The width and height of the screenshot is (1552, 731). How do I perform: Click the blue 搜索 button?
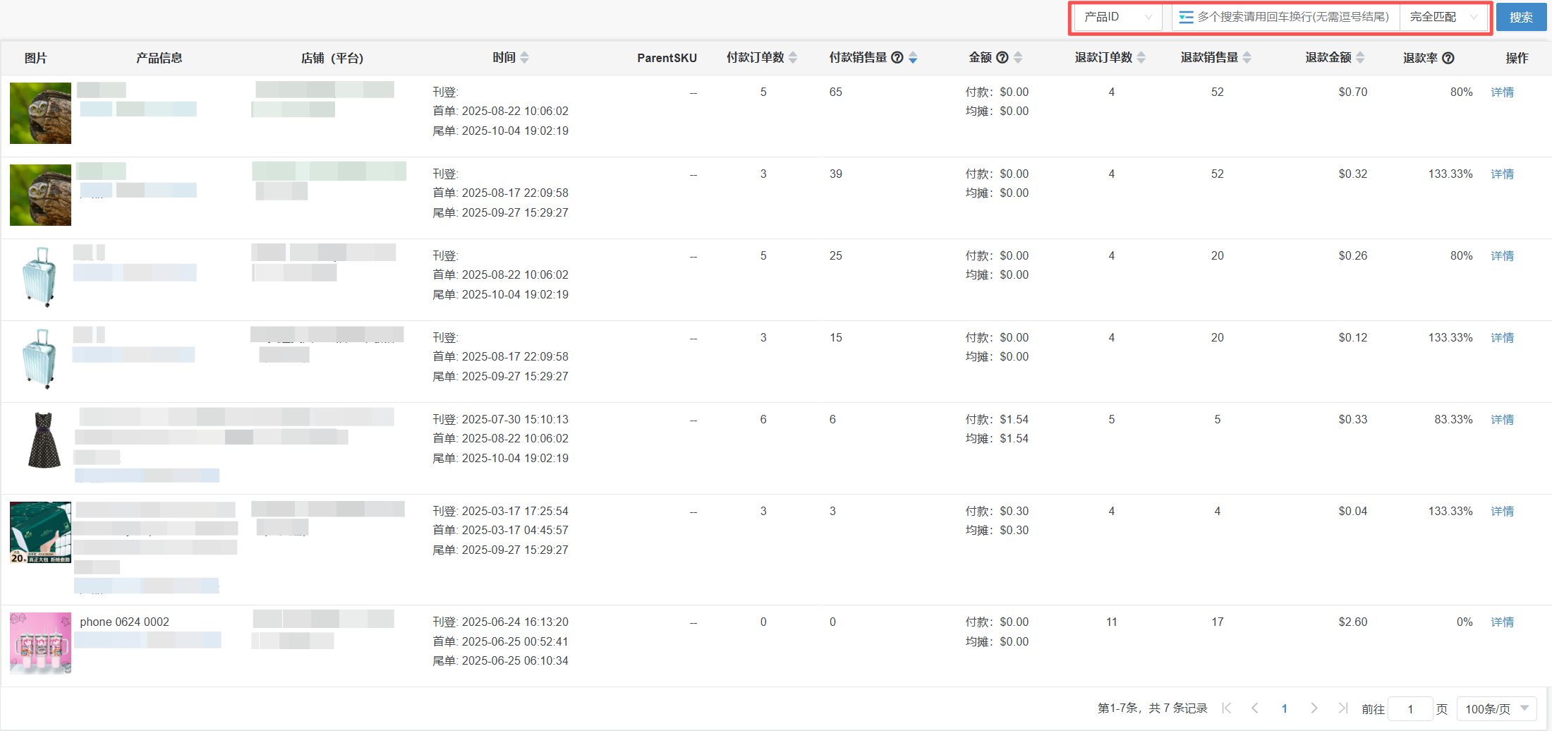point(1521,18)
